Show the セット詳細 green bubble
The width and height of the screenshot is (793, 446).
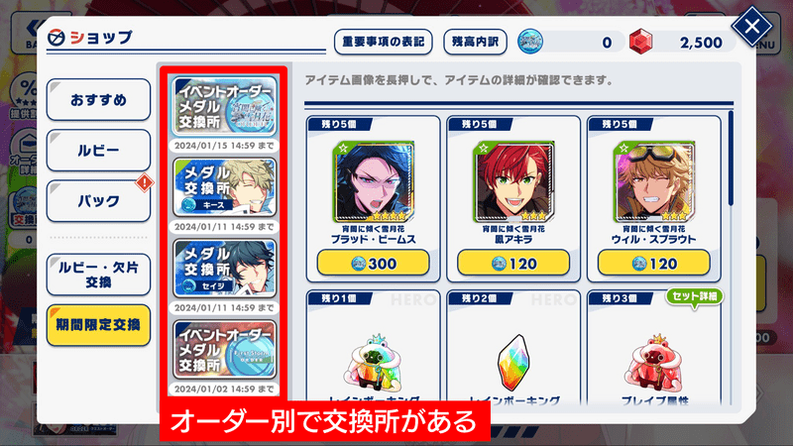pos(695,296)
